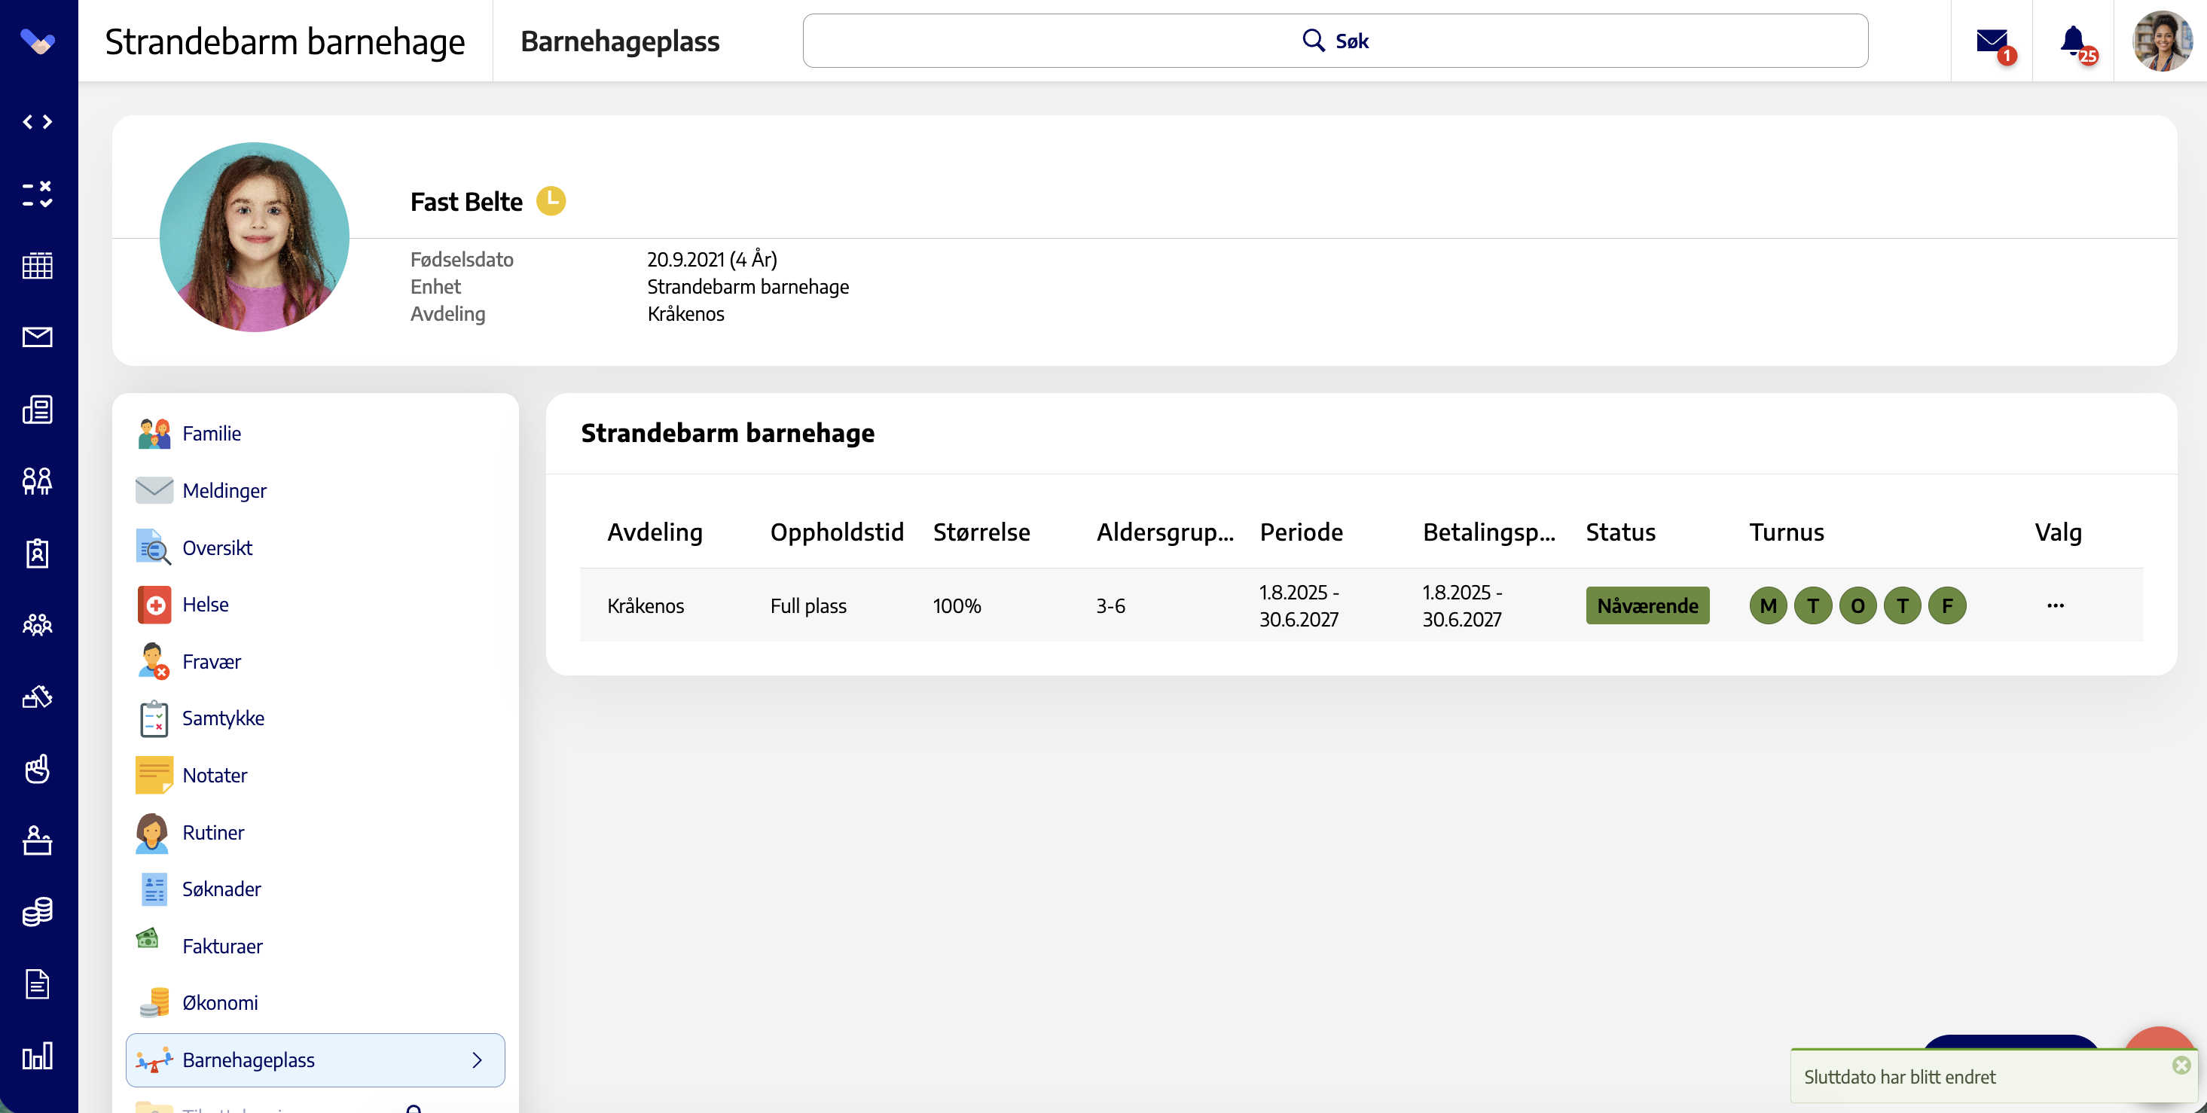Click the Størrelse column header
The image size is (2207, 1113).
(x=981, y=532)
